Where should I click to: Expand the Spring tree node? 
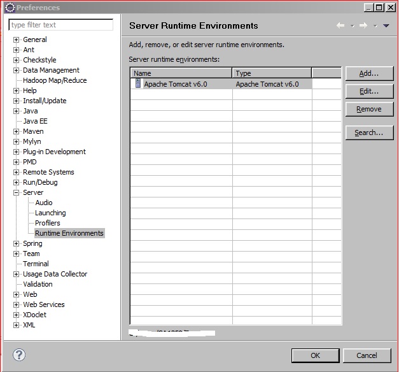pyautogui.click(x=17, y=243)
